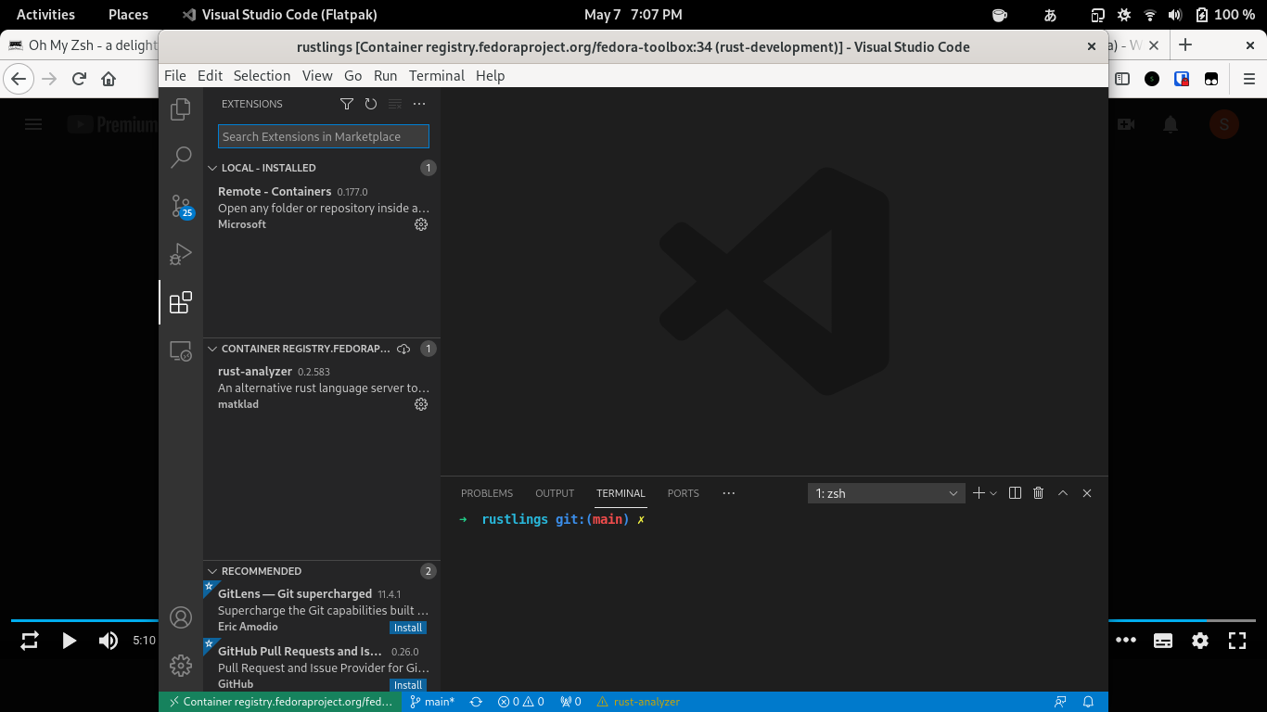Show notifications bell in VS Code status bar
This screenshot has height=712, width=1267.
[1089, 702]
